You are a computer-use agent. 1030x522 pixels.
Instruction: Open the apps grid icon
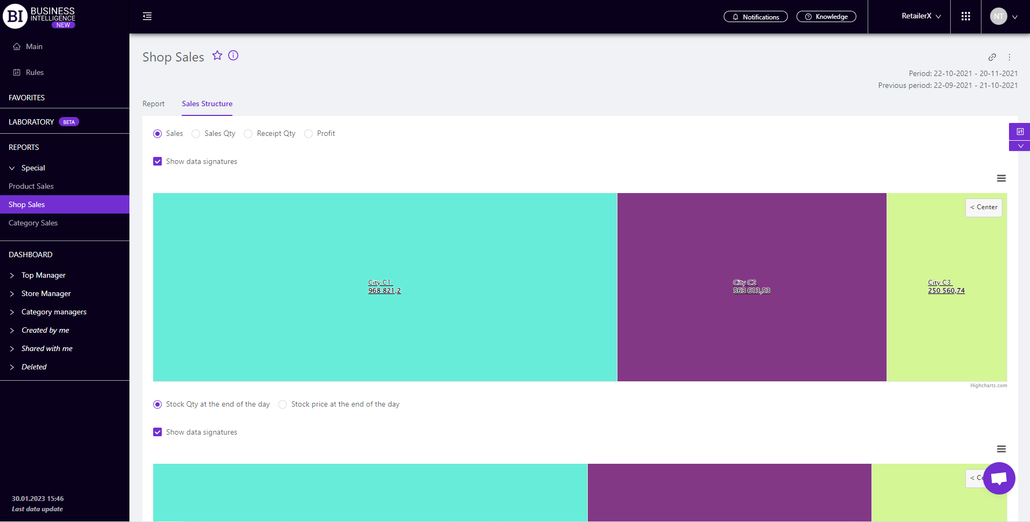tap(965, 17)
